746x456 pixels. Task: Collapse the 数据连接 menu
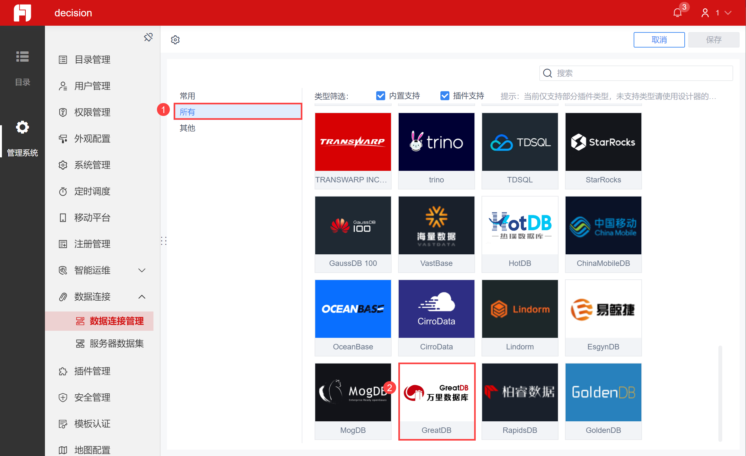(142, 297)
